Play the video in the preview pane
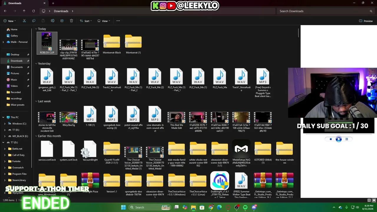Screen dimensions: 377x212 (x=338, y=139)
